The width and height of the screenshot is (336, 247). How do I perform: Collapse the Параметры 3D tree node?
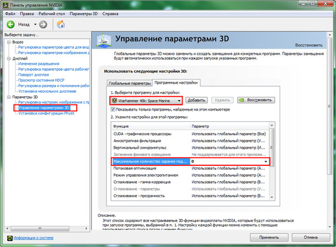point(9,97)
